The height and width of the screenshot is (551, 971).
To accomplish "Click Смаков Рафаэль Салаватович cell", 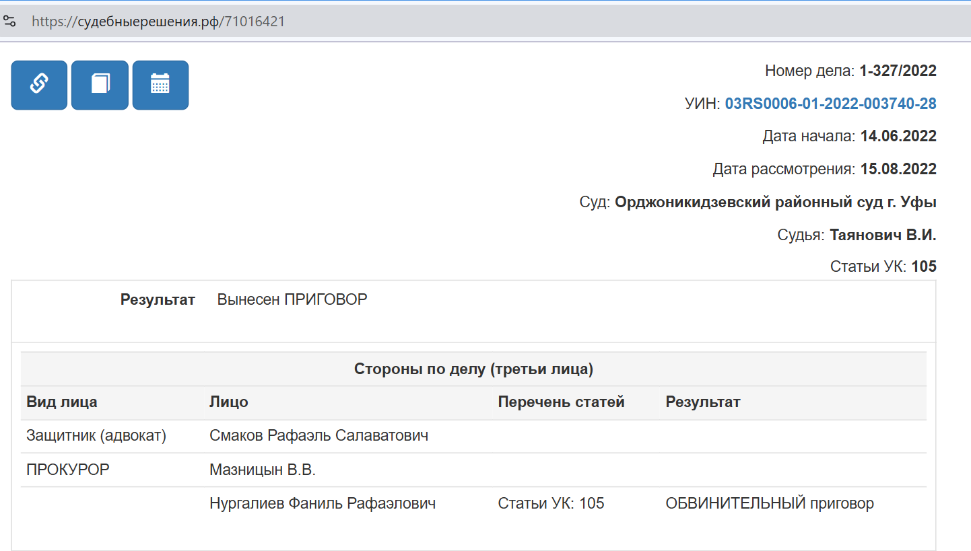I will tap(319, 436).
